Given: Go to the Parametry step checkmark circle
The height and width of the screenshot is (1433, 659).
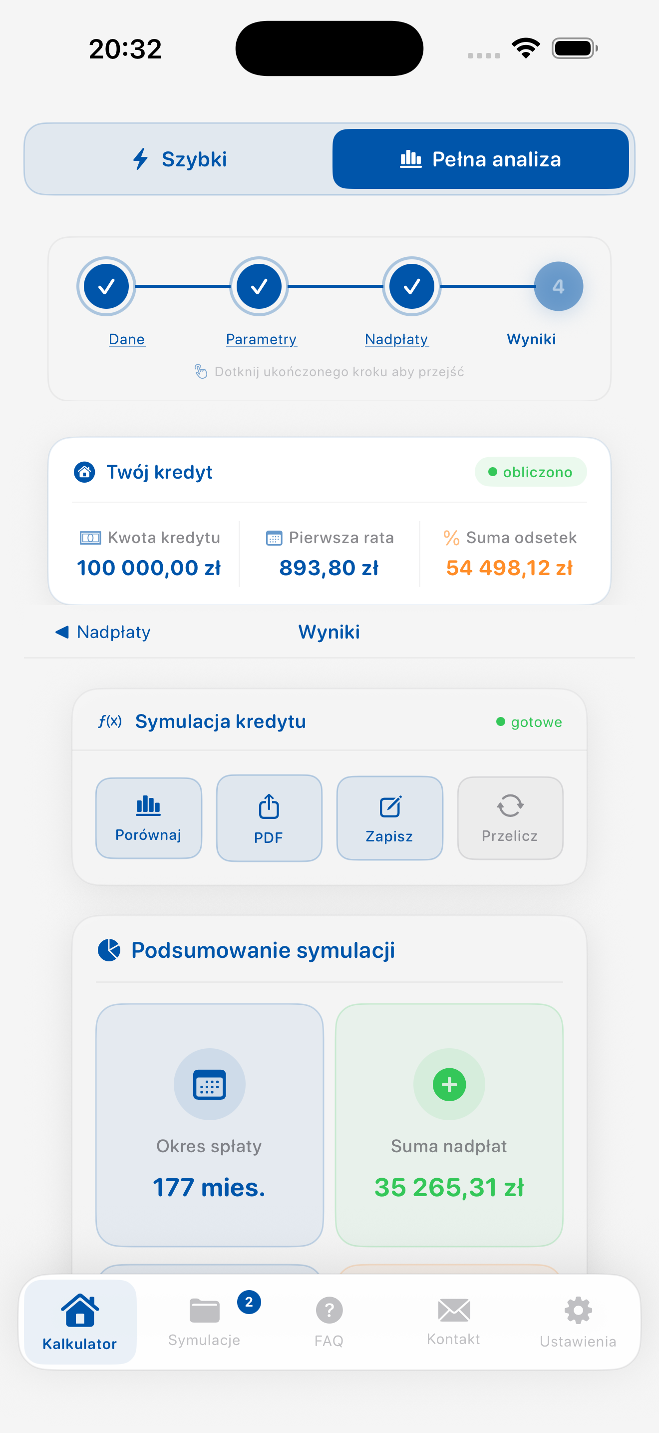Looking at the screenshot, I should [259, 286].
